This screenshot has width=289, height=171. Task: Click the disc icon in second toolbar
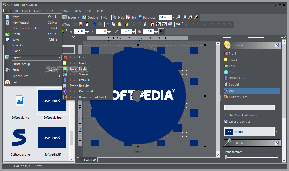click(x=170, y=24)
